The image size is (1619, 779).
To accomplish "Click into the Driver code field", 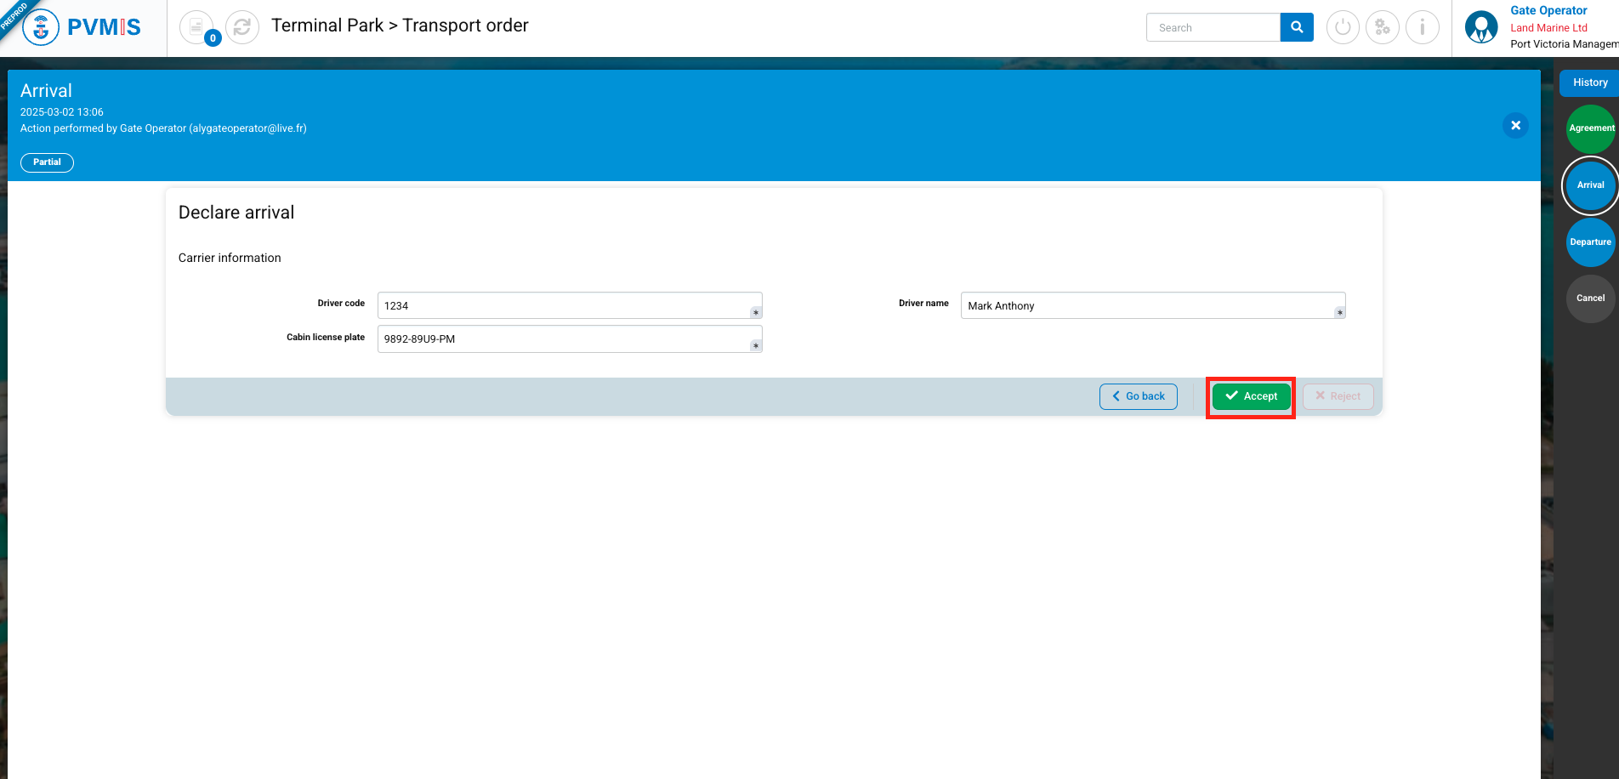I will pos(565,305).
